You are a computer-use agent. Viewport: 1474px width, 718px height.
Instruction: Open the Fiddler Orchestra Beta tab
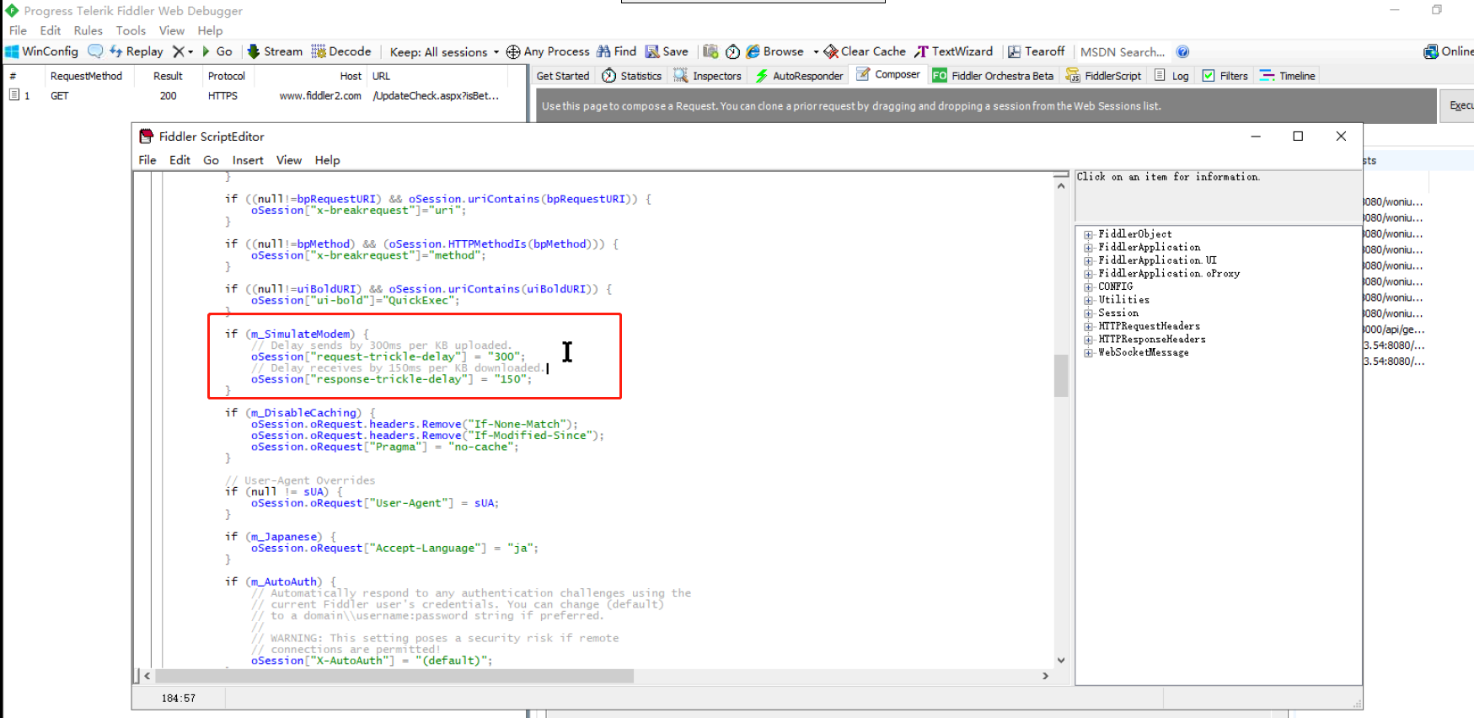(x=992, y=76)
